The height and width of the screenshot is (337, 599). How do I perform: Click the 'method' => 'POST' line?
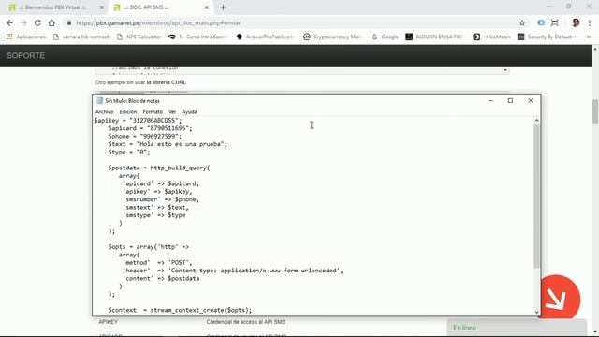(157, 262)
